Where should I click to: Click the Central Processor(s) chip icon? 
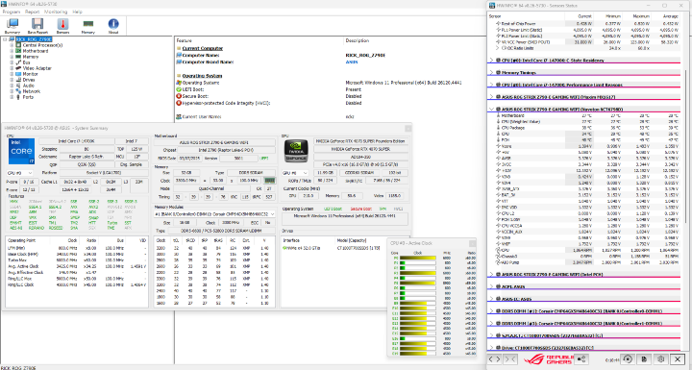pyautogui.click(x=18, y=45)
